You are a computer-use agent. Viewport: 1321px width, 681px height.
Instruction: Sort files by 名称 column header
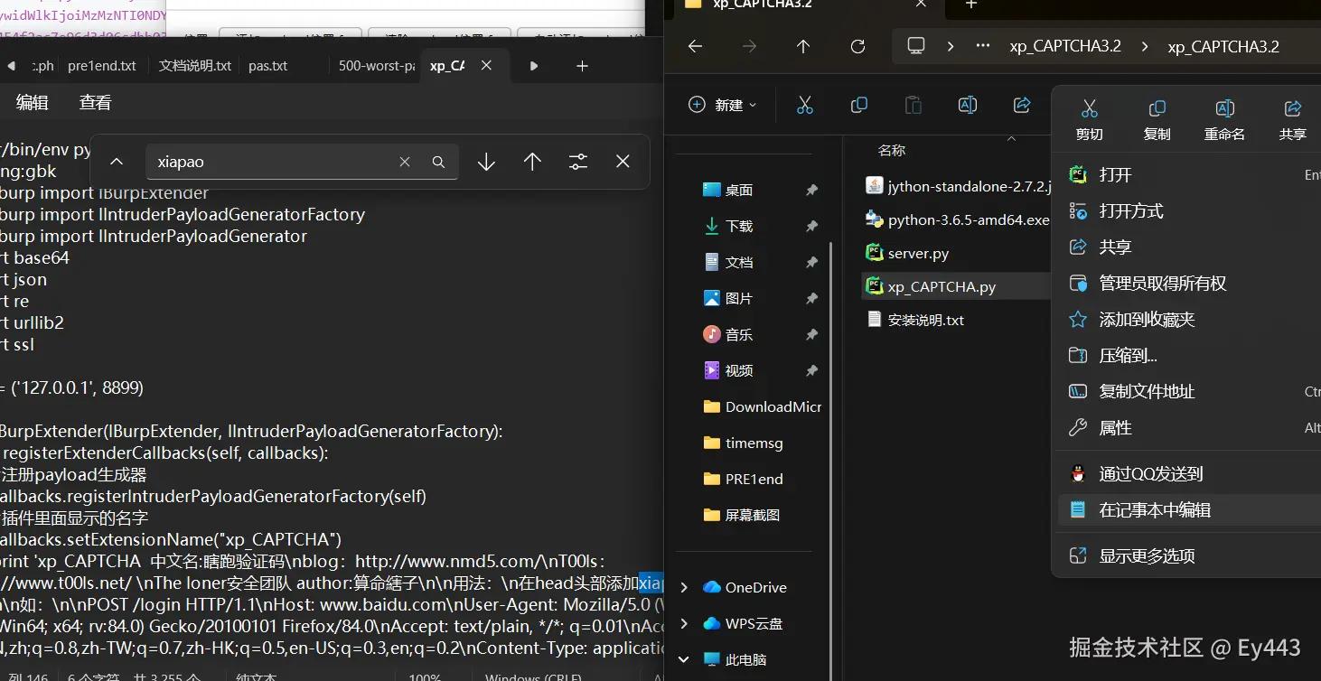892,150
